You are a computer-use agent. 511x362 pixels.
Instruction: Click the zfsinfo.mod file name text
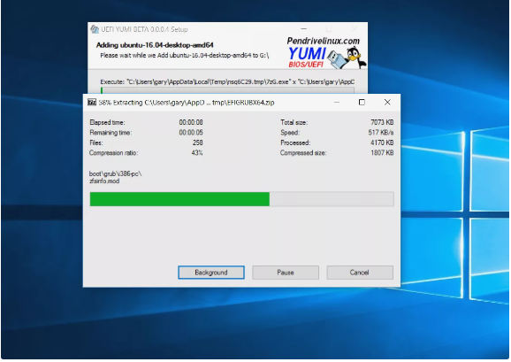tap(104, 181)
